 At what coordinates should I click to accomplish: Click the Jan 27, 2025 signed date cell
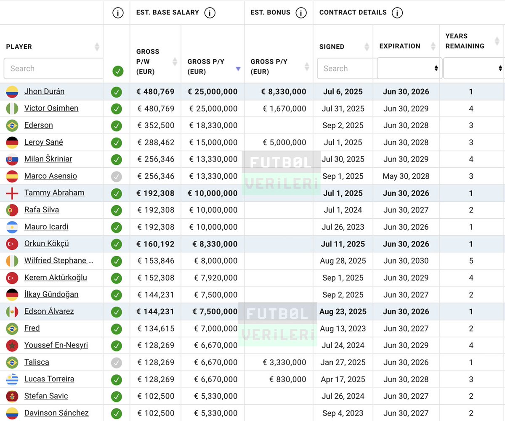click(x=343, y=362)
